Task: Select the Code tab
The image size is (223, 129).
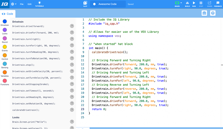Action: point(8,14)
